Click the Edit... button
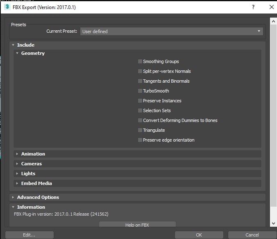Image resolution: width=277 pixels, height=239 pixels. tap(30, 235)
